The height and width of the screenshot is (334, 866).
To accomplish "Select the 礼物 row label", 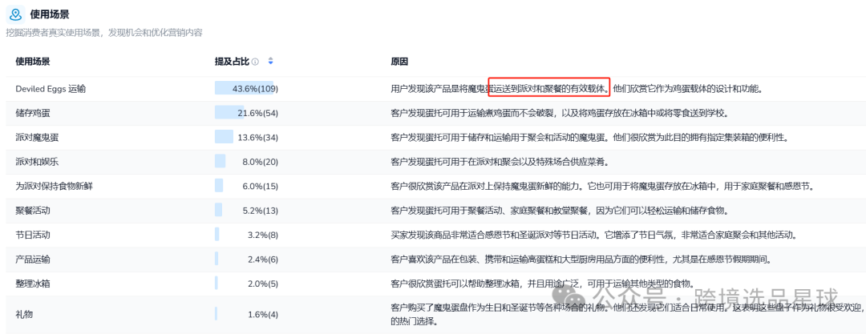I will (x=24, y=314).
